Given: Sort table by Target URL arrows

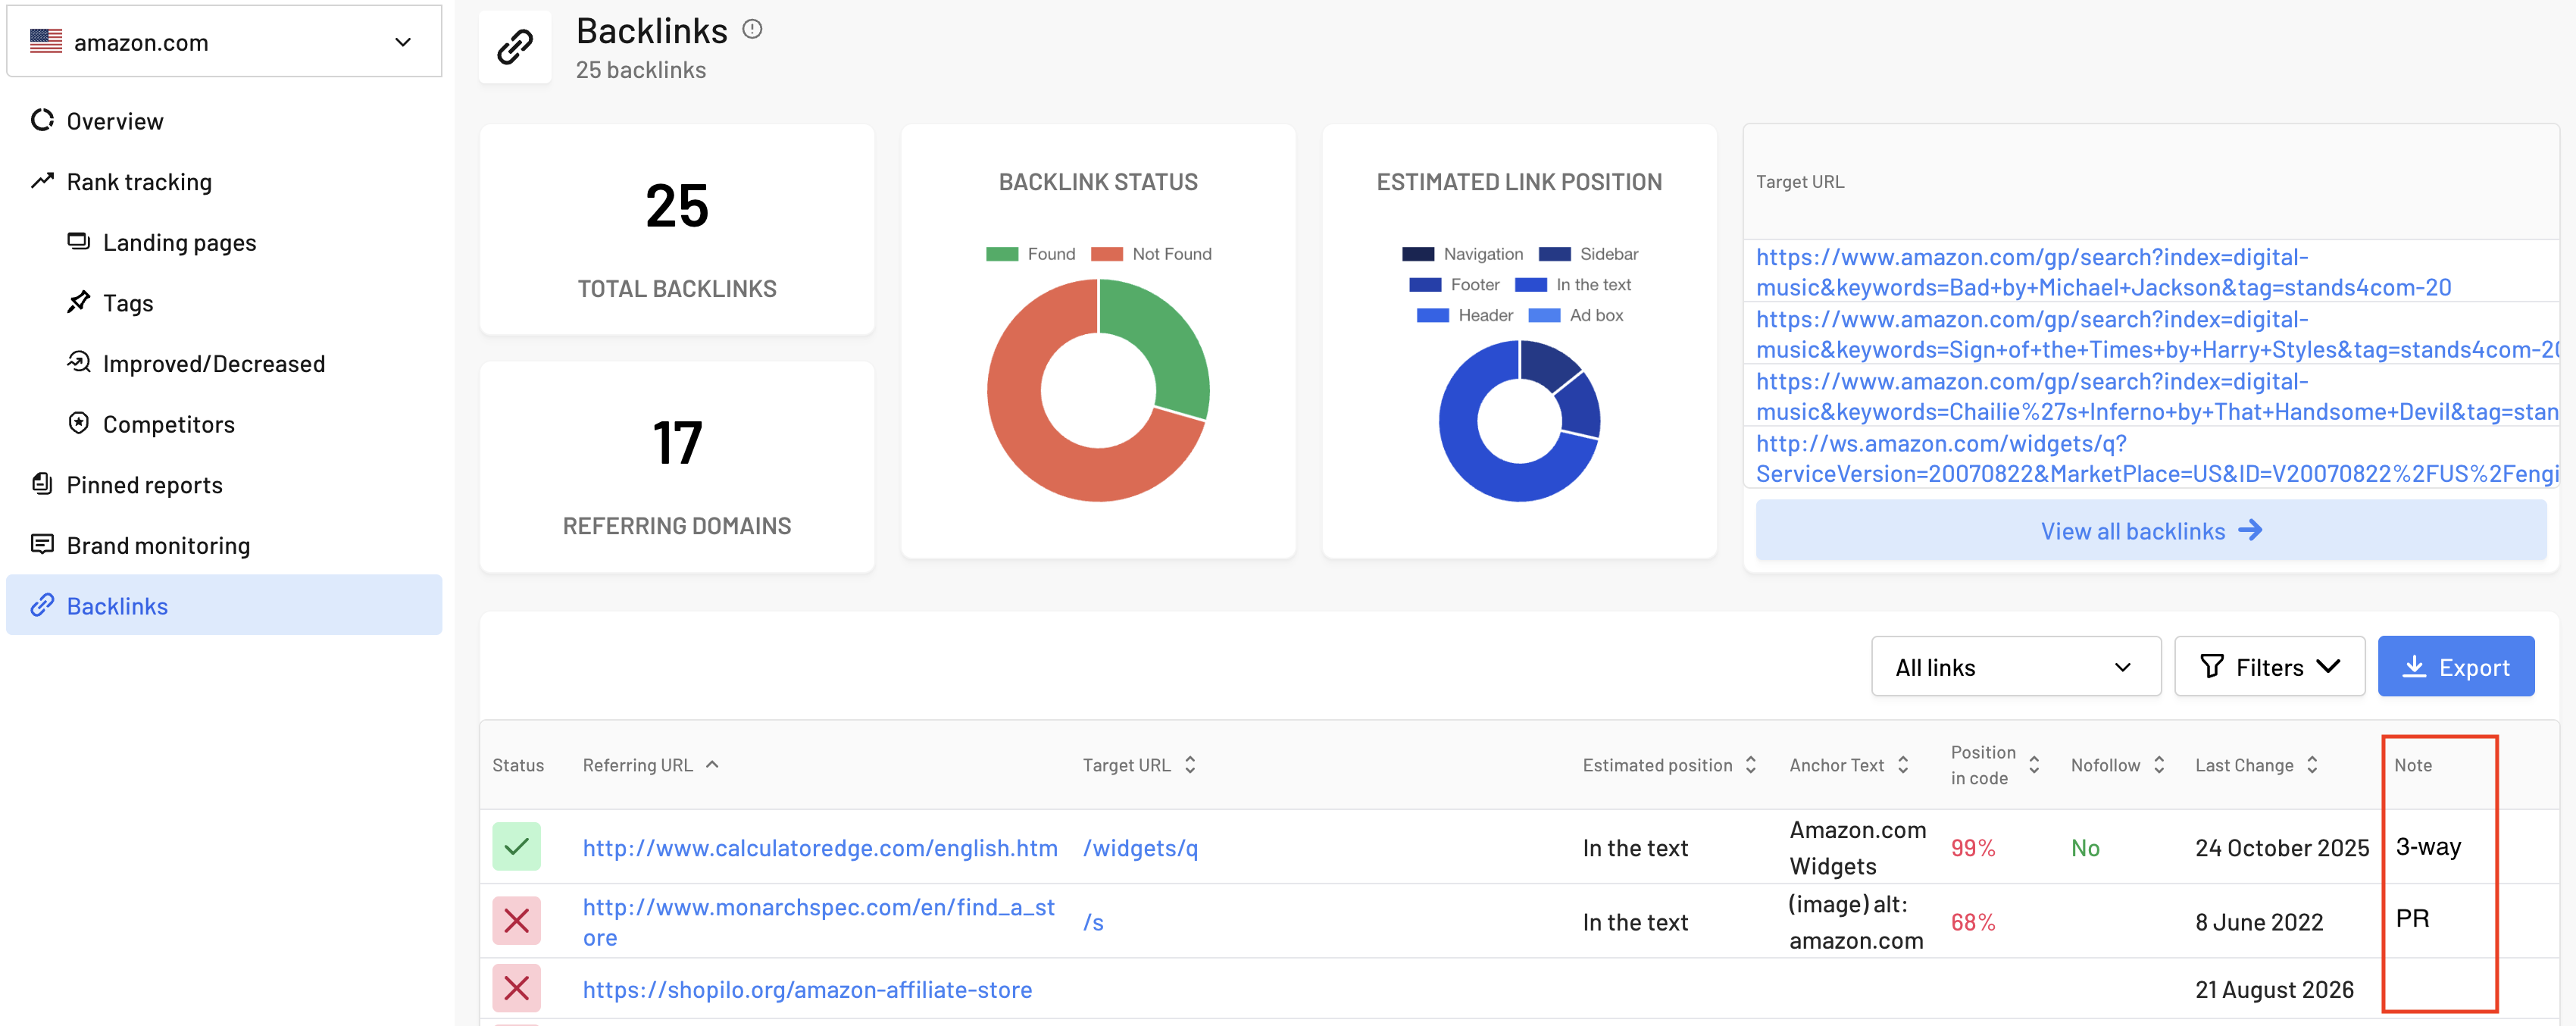Looking at the screenshot, I should [1190, 764].
